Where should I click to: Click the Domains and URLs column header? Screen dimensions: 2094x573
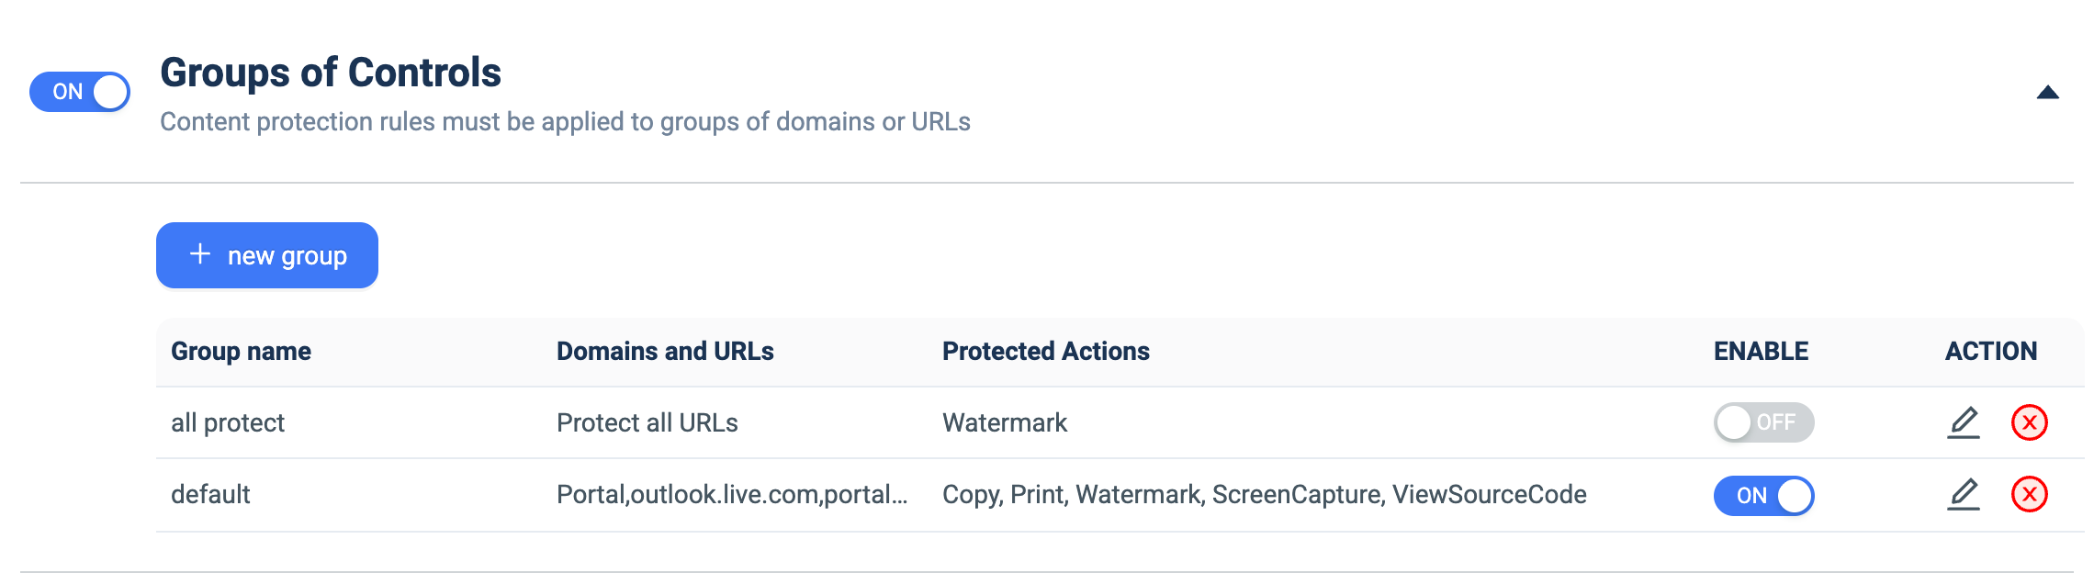coord(665,351)
